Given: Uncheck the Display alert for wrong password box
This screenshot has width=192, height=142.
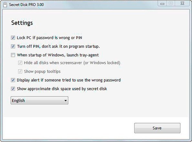Looking at the screenshot, I should [13, 80].
